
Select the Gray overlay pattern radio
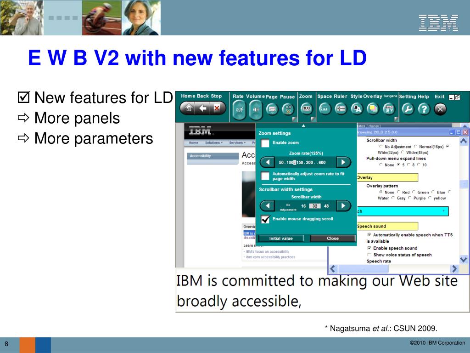point(393,198)
